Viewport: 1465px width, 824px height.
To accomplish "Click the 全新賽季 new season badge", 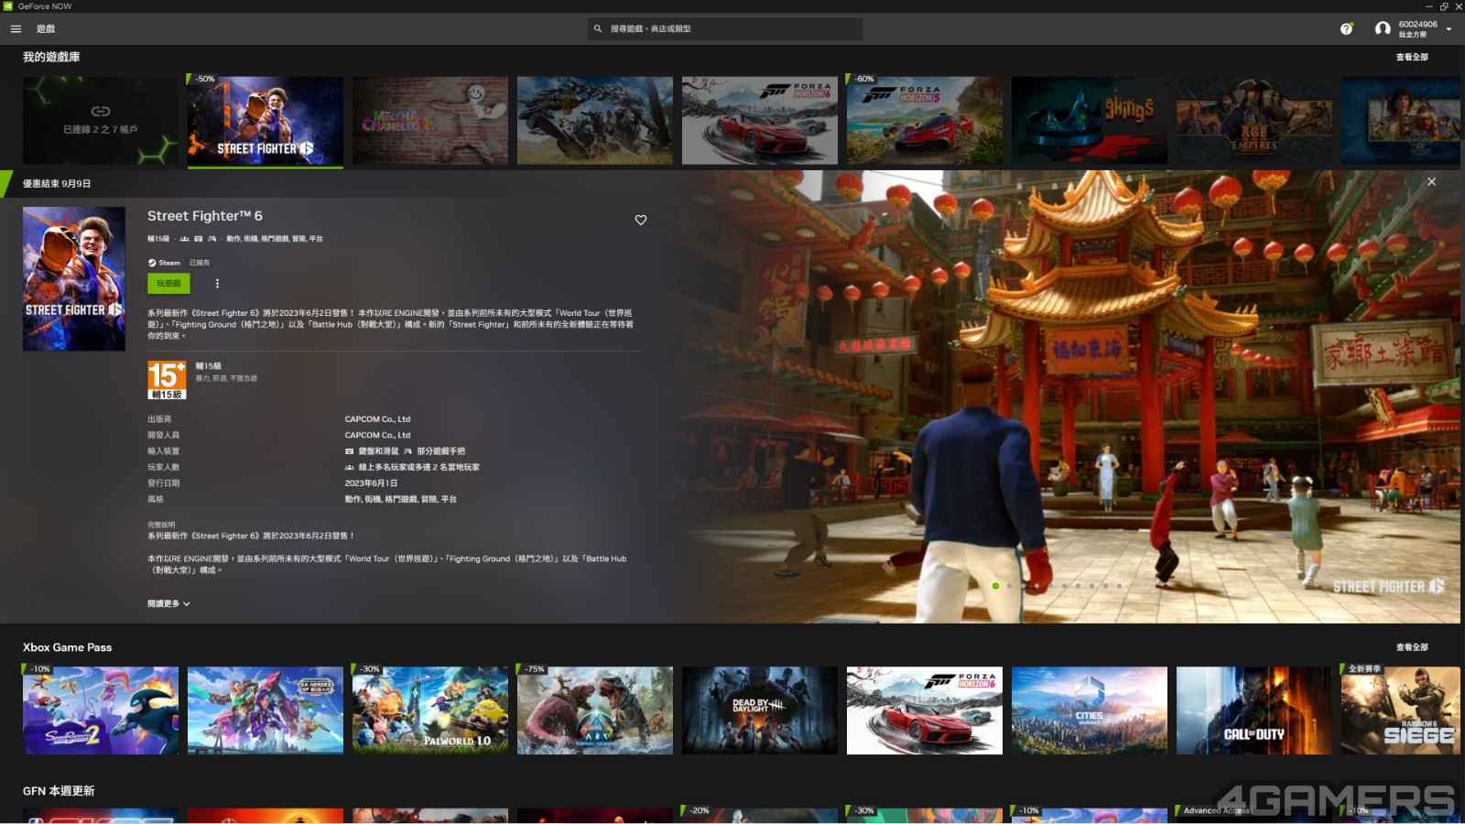I will 1363,669.
